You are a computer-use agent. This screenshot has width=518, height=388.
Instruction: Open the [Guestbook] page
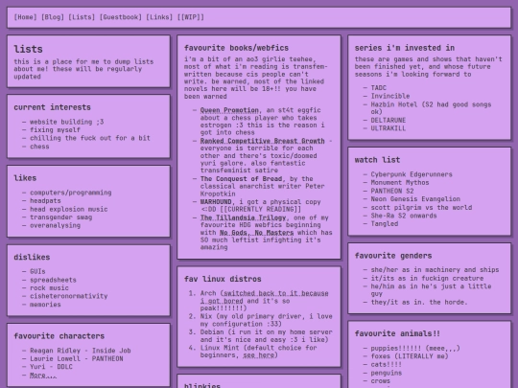pos(120,17)
